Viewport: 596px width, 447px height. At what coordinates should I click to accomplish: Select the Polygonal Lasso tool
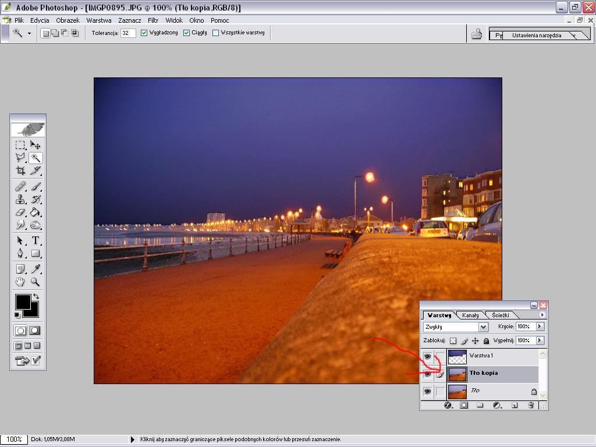20,158
